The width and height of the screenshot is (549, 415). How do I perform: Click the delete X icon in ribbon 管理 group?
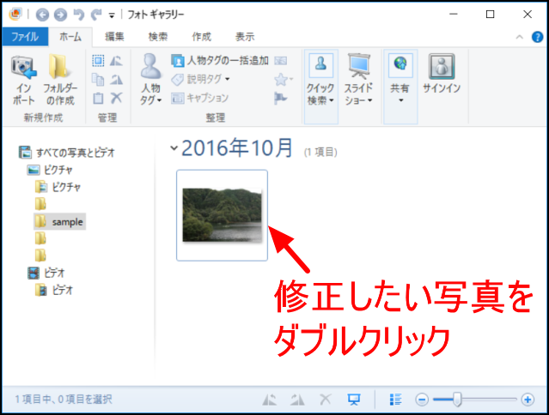click(116, 98)
